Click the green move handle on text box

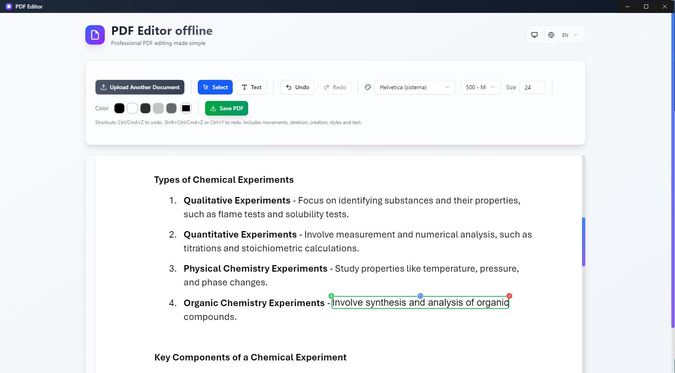pos(331,296)
